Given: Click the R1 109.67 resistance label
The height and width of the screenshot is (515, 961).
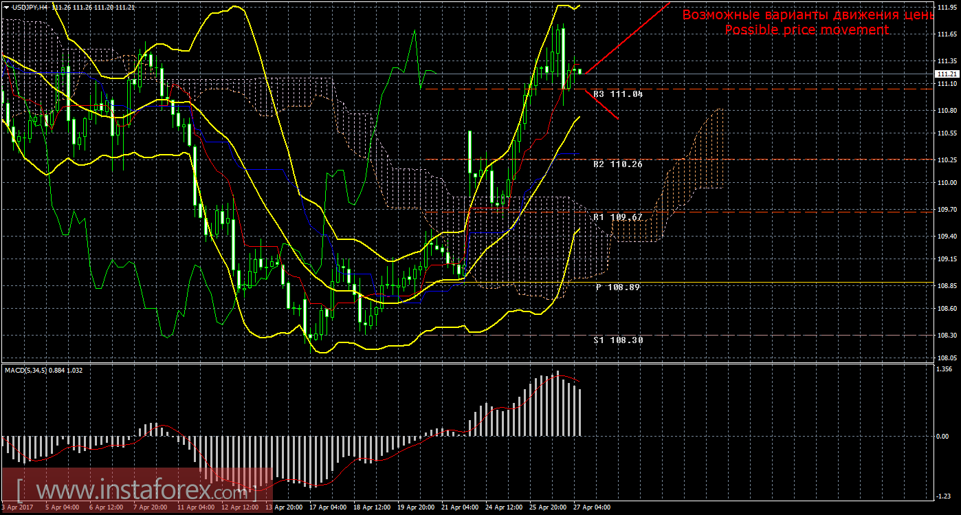Looking at the screenshot, I should [617, 217].
